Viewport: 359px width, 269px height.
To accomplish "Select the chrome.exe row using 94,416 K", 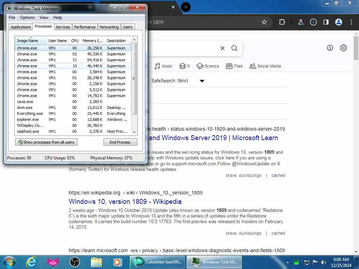I will point(73,60).
